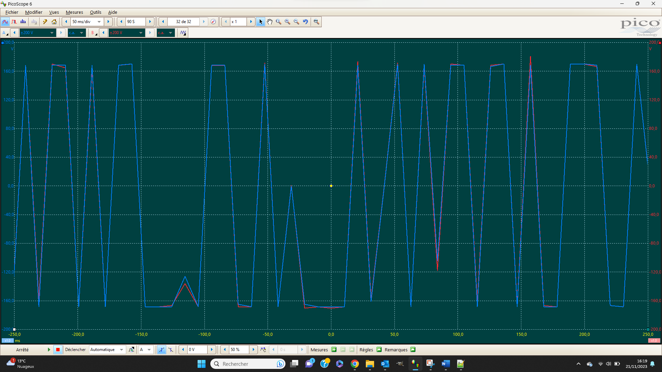Screen dimensions: 662x372
Task: Open the Fichier menu
Action: tap(12, 12)
